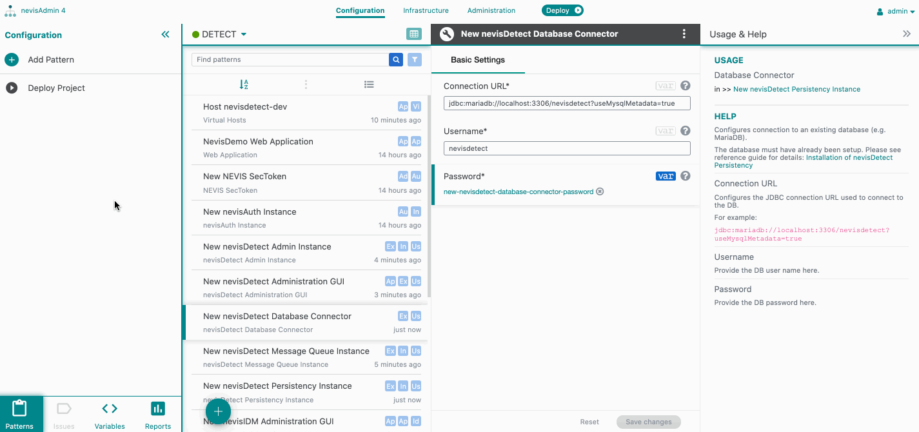
Task: Click the Deploy button in header
Action: (562, 10)
